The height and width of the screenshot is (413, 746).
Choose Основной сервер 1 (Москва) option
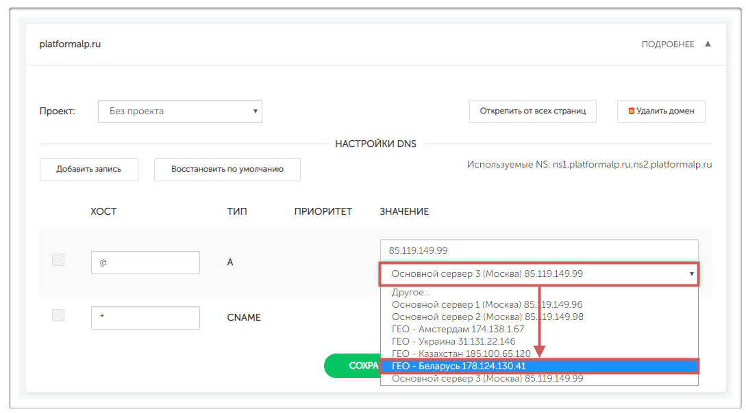coord(486,304)
